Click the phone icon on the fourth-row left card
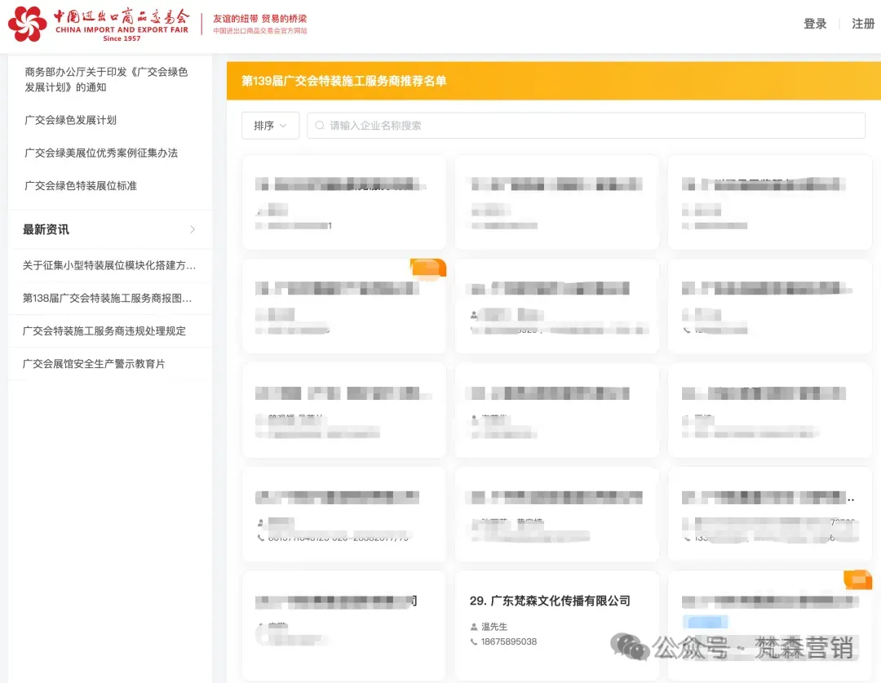Image resolution: width=881 pixels, height=683 pixels. (261, 538)
